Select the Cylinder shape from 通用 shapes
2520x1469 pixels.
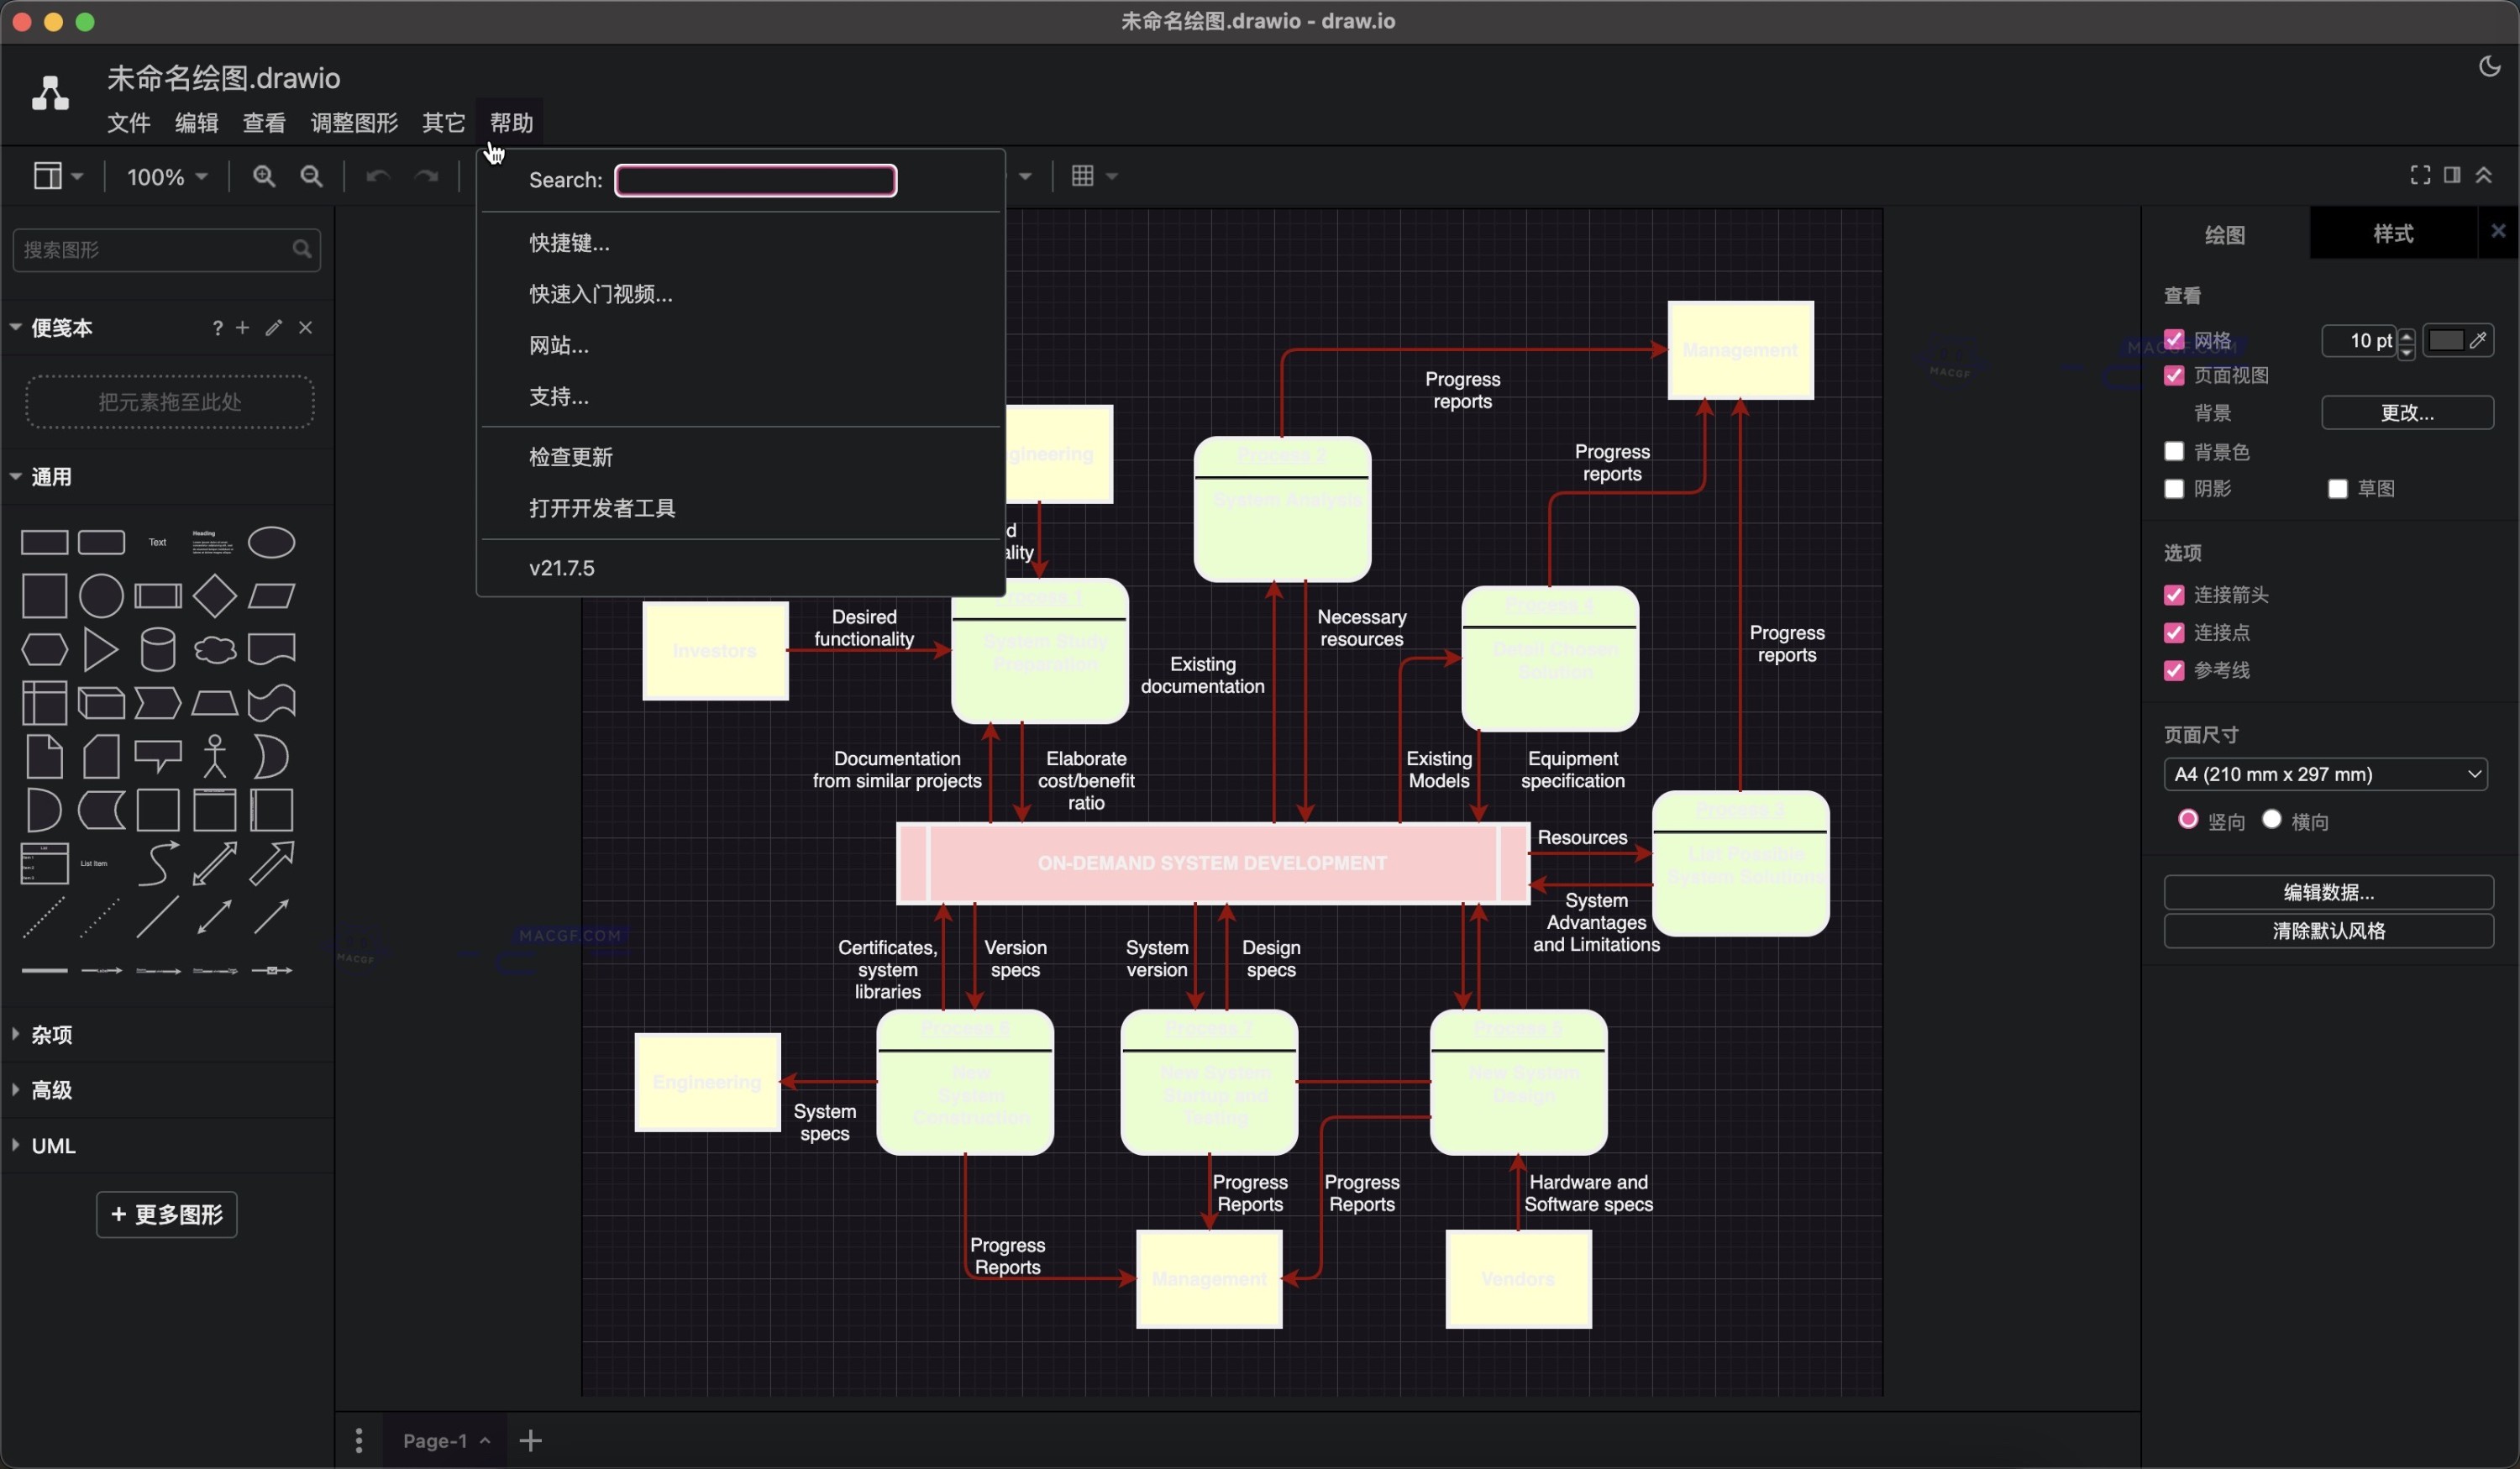point(158,649)
